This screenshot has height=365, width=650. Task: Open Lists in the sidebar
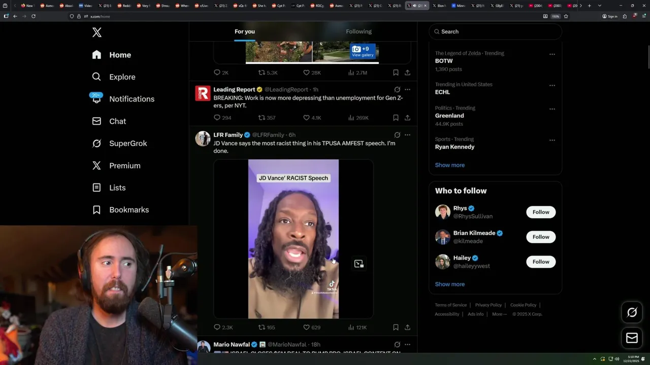pos(109,188)
